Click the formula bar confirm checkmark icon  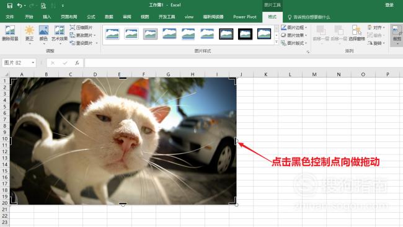(x=65, y=63)
